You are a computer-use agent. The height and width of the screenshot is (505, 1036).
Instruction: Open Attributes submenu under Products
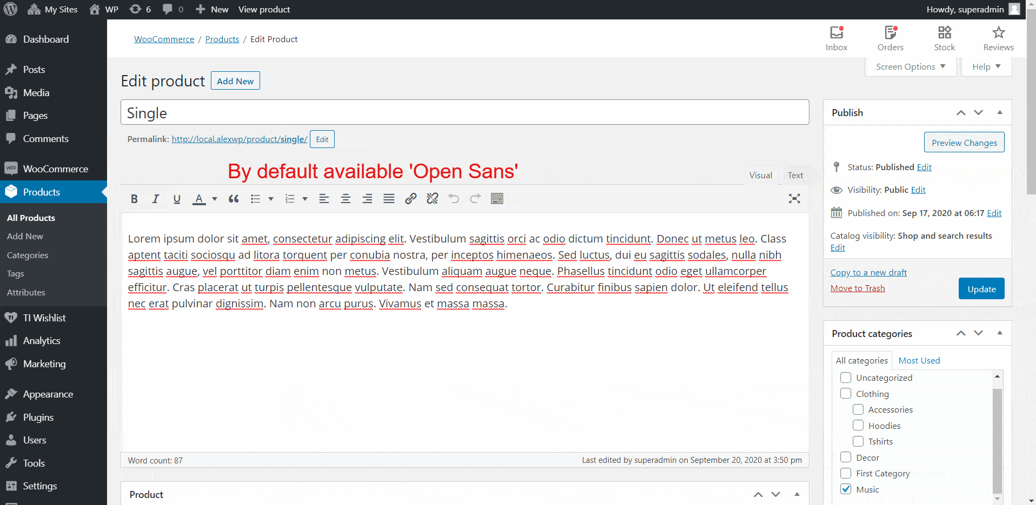click(x=26, y=292)
